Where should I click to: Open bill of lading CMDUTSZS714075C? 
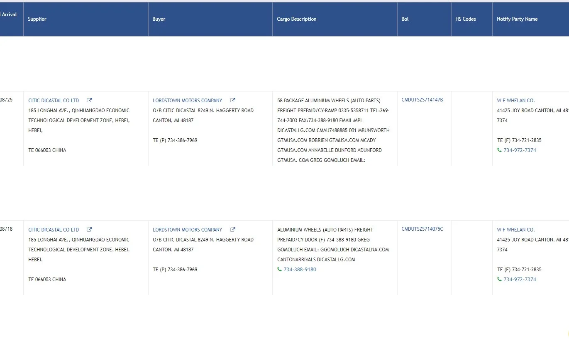pyautogui.click(x=422, y=229)
